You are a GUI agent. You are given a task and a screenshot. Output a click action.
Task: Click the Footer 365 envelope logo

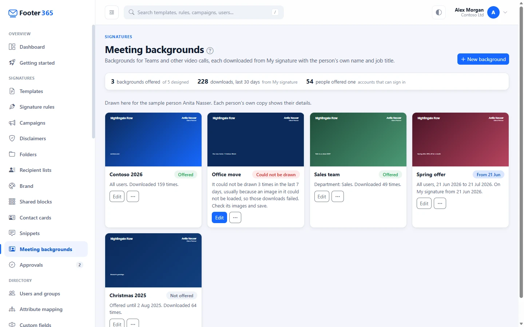click(13, 13)
